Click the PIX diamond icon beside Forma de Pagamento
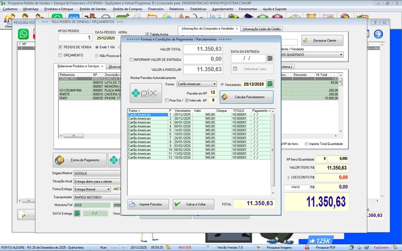The width and height of the screenshot is (402, 251). [114, 160]
